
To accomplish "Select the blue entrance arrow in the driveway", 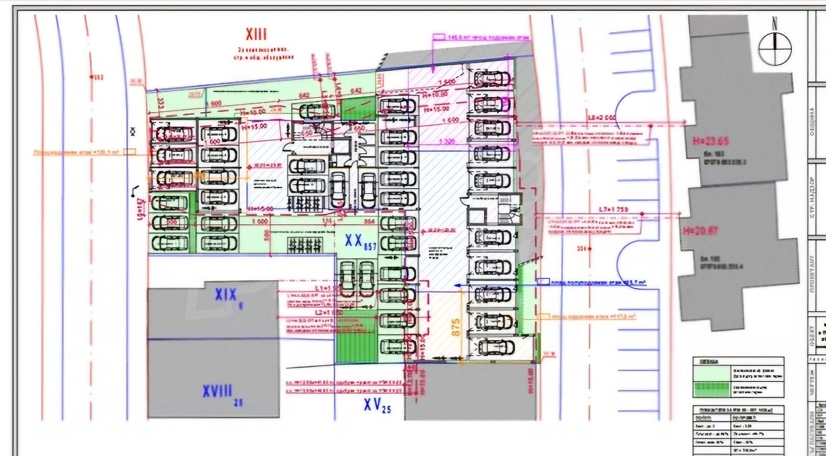I will click(458, 285).
